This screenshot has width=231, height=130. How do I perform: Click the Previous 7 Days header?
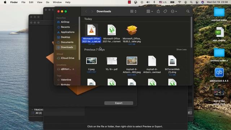coord(95,50)
